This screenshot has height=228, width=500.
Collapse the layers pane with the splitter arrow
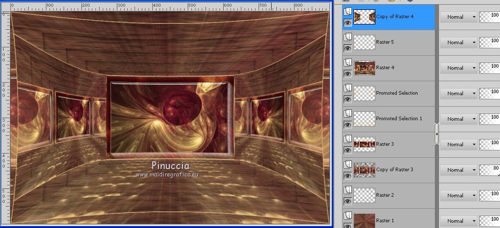click(x=437, y=134)
